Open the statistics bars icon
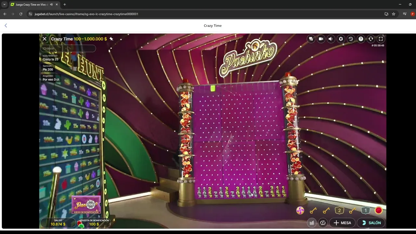Image resolution: width=416 pixels, height=234 pixels. coord(312,223)
